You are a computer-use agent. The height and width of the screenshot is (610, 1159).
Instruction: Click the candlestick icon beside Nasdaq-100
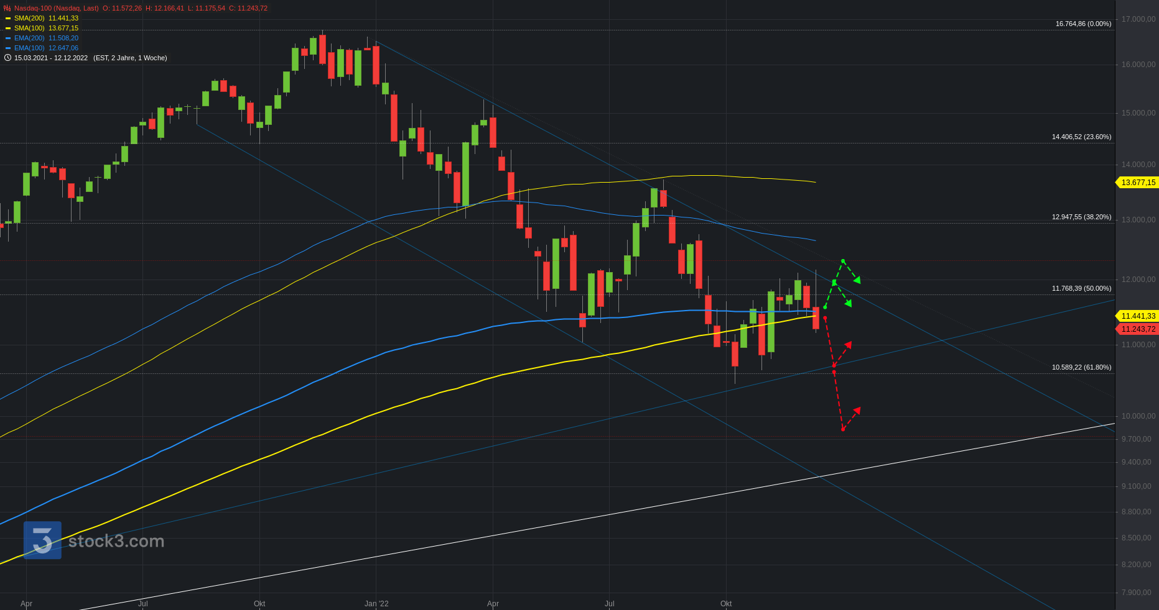click(x=7, y=8)
